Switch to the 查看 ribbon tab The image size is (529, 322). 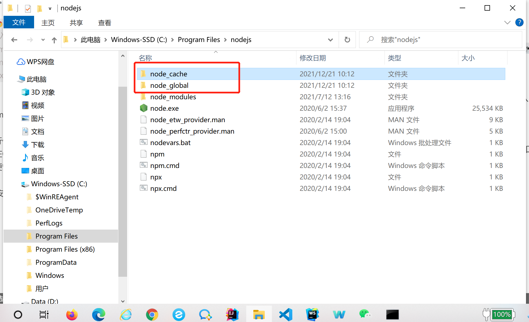(x=104, y=23)
